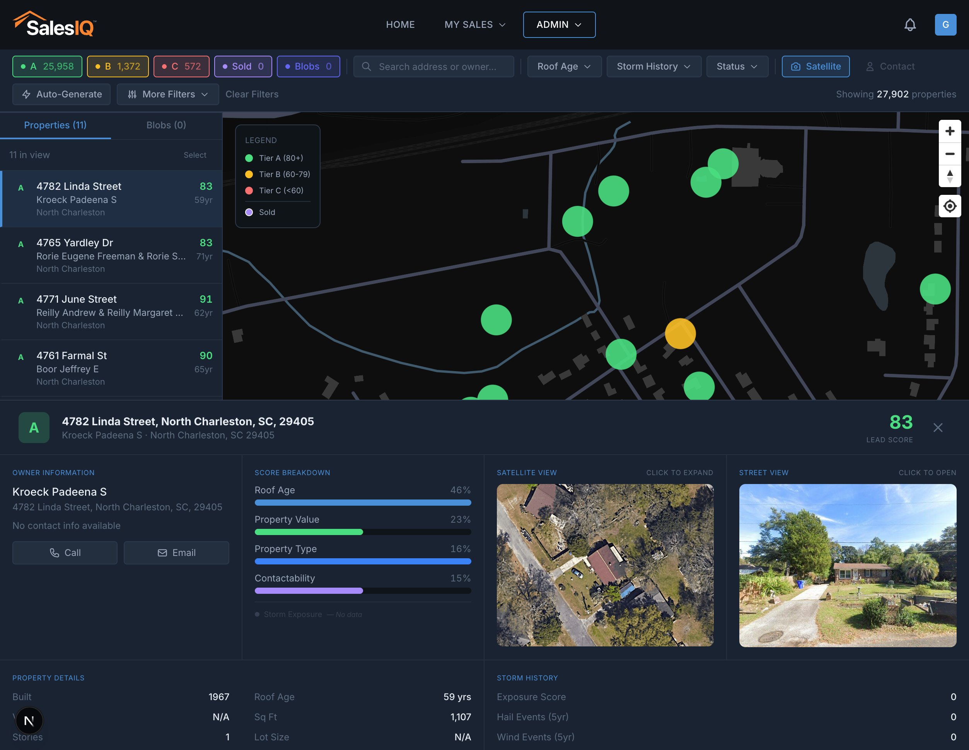This screenshot has height=750, width=969.
Task: Zoom in on the map
Action: pos(950,131)
